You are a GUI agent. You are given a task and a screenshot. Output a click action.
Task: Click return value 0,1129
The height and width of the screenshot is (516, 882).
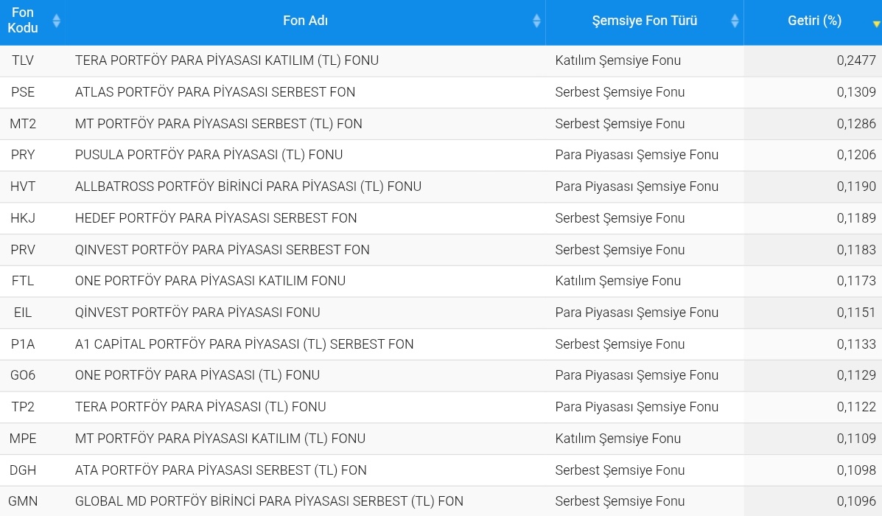click(x=856, y=375)
